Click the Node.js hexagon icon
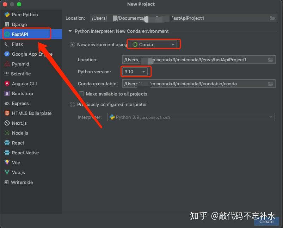 [7, 133]
